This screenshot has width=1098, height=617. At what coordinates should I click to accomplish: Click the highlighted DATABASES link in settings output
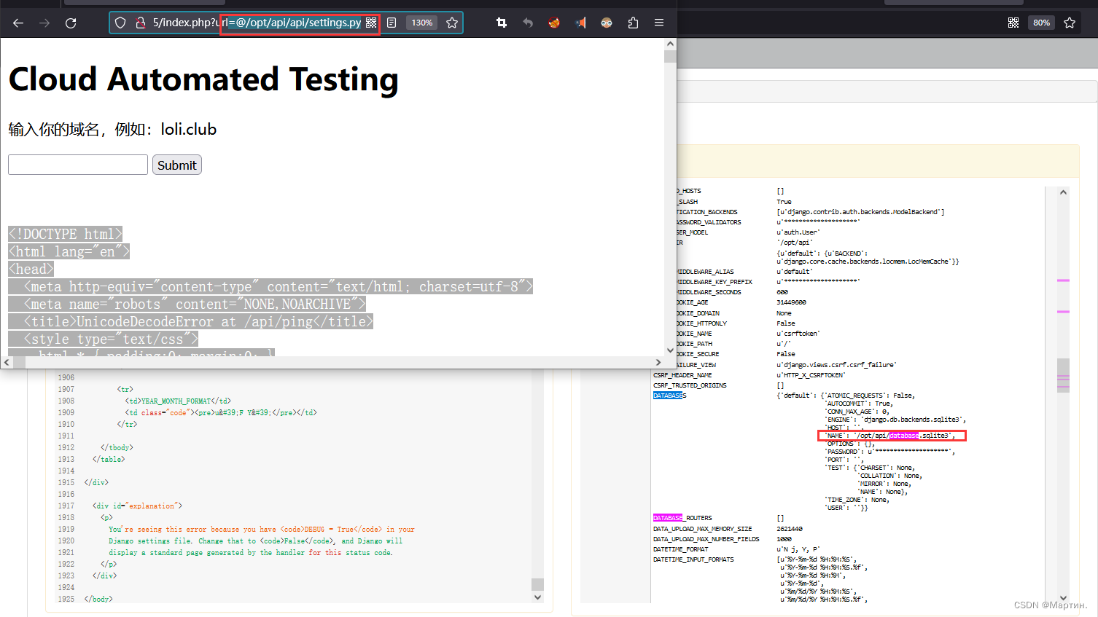pyautogui.click(x=668, y=394)
